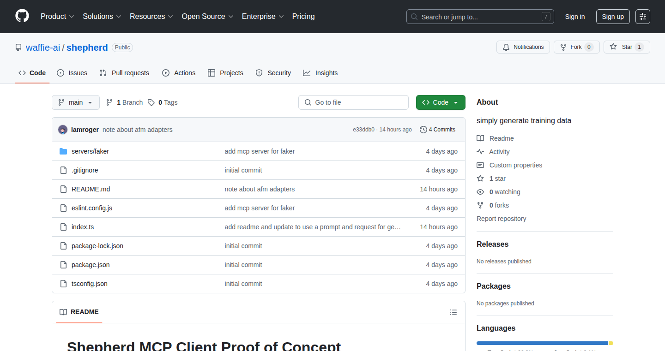The width and height of the screenshot is (665, 351).
Task: Click the bell icon in Notifications
Action: 506,47
